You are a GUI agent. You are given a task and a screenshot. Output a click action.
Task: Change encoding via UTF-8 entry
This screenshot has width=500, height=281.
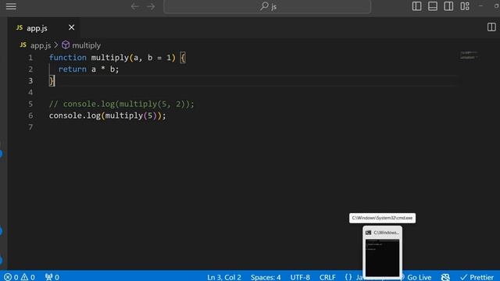pos(300,277)
